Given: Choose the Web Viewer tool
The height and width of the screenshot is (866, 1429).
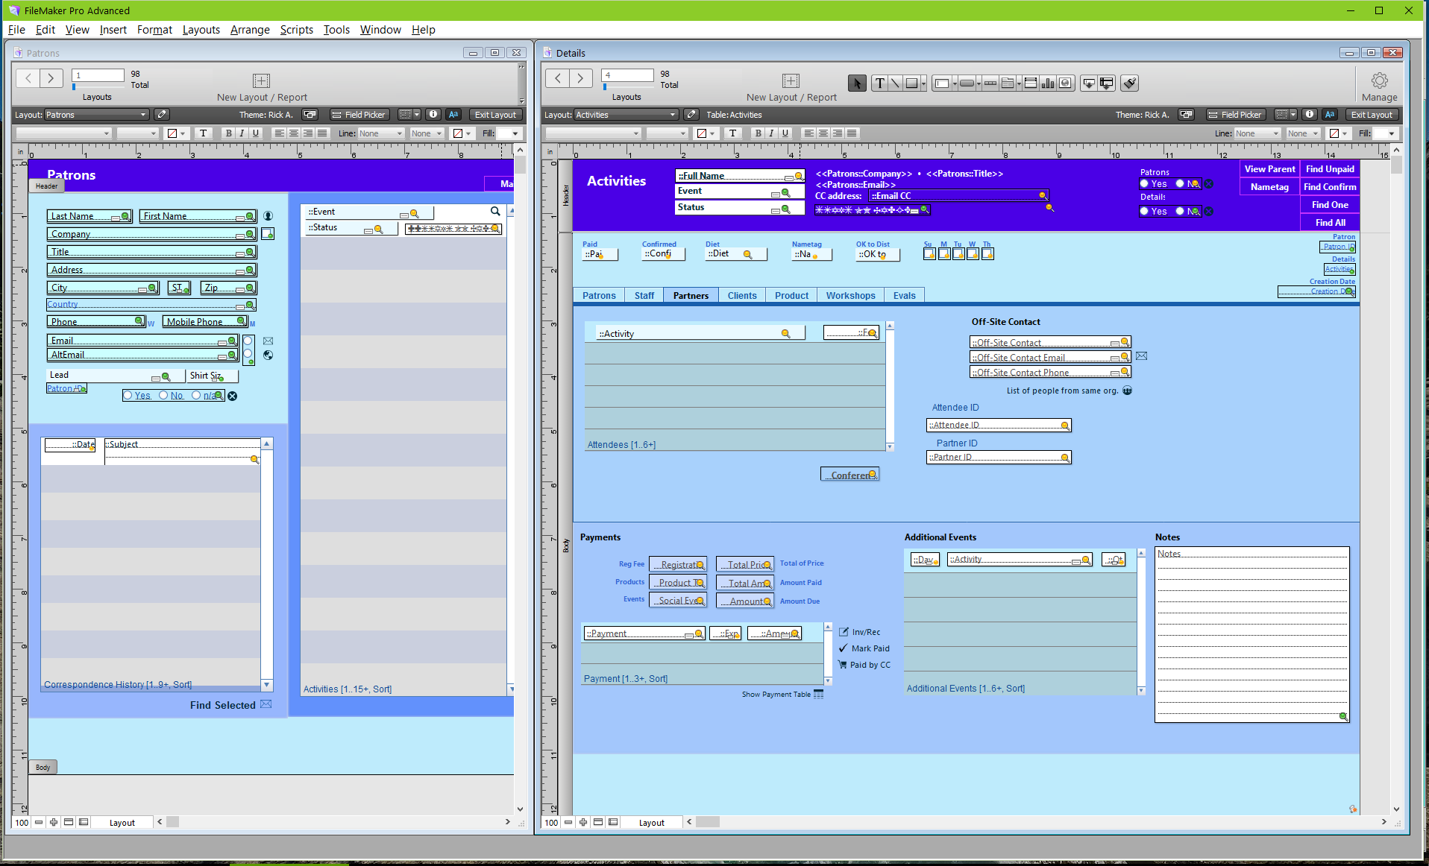Looking at the screenshot, I should coord(1066,83).
